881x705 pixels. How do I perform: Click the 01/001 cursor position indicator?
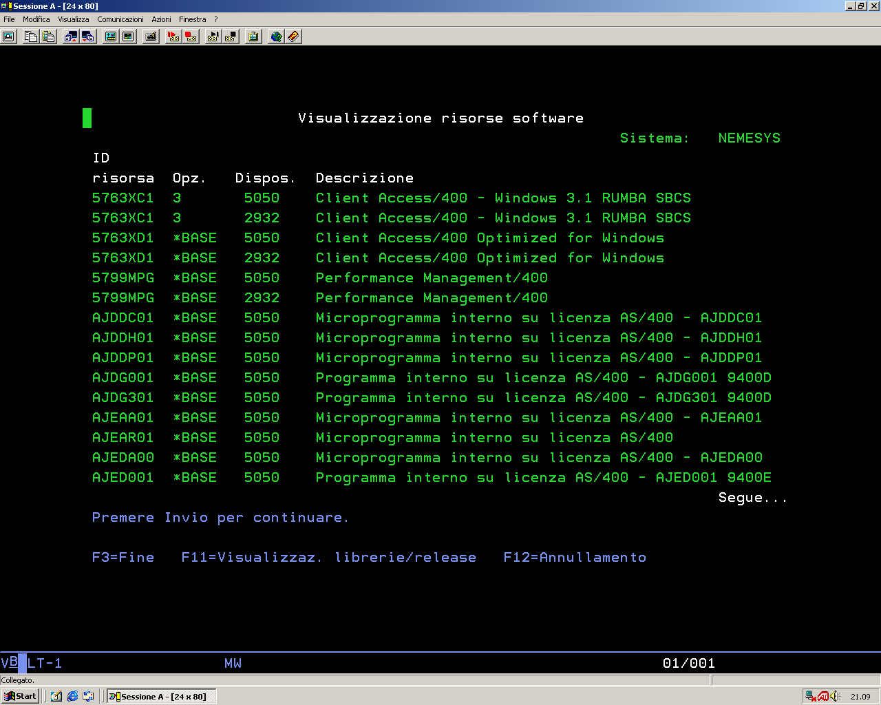[x=689, y=663]
